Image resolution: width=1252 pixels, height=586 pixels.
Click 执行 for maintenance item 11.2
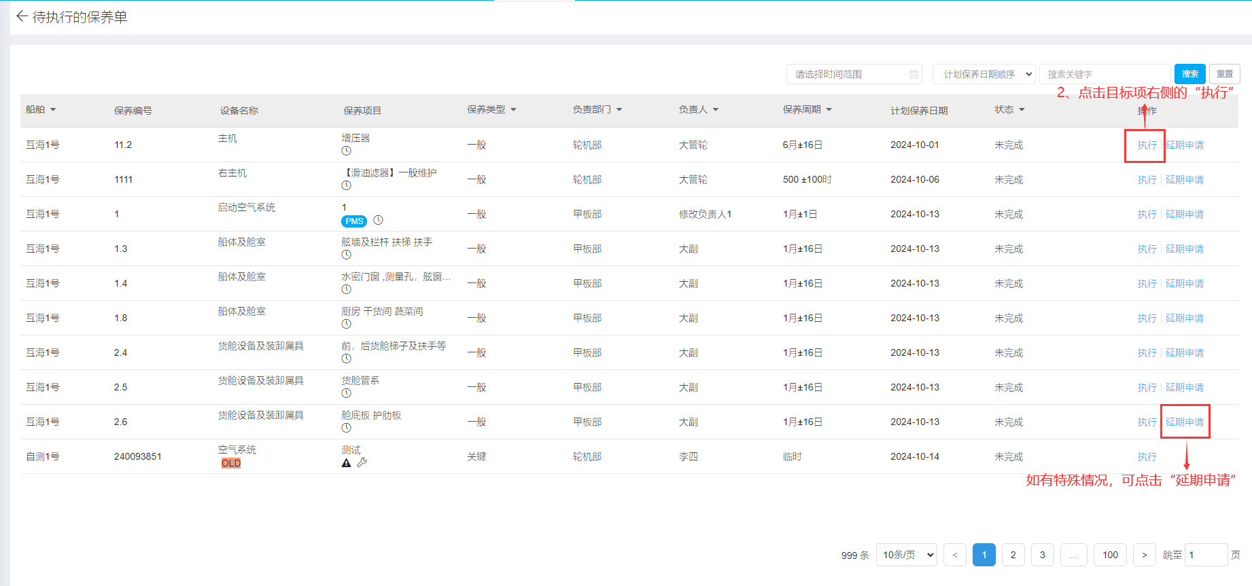(1147, 145)
